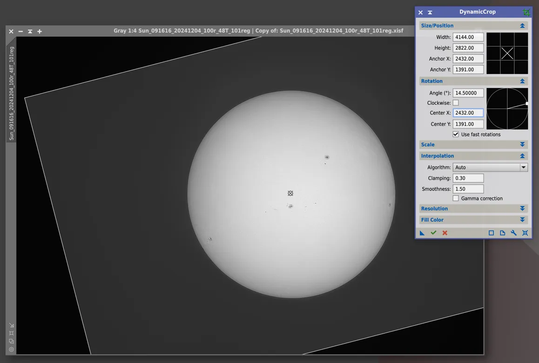Click the square browse documentation icon
The image size is (539, 363).
click(491, 233)
